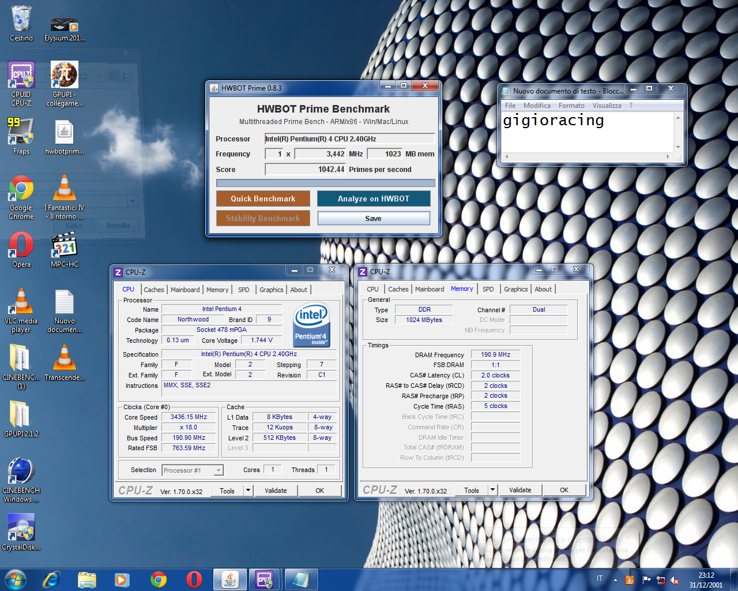Viewport: 738px width, 591px height.
Task: Click the Notepad horizontal scrollbar
Action: pyautogui.click(x=588, y=156)
